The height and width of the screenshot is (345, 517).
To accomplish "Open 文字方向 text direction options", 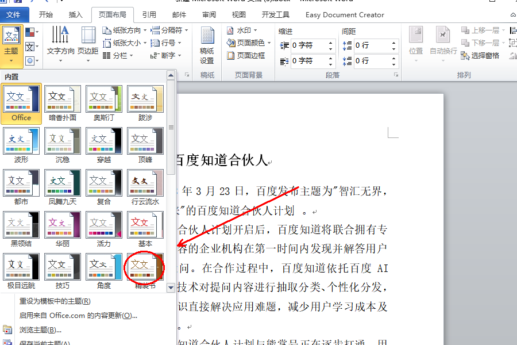I will (x=61, y=44).
